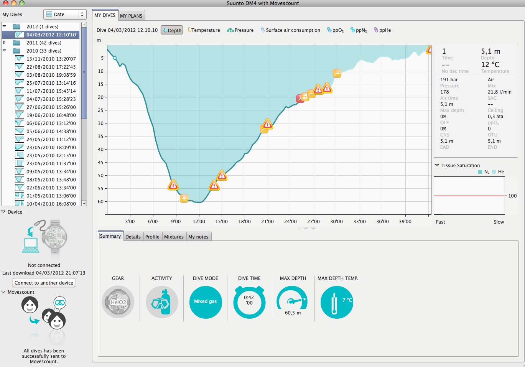The height and width of the screenshot is (367, 525).
Task: Click the 2011 folder icon
Action: [16, 43]
